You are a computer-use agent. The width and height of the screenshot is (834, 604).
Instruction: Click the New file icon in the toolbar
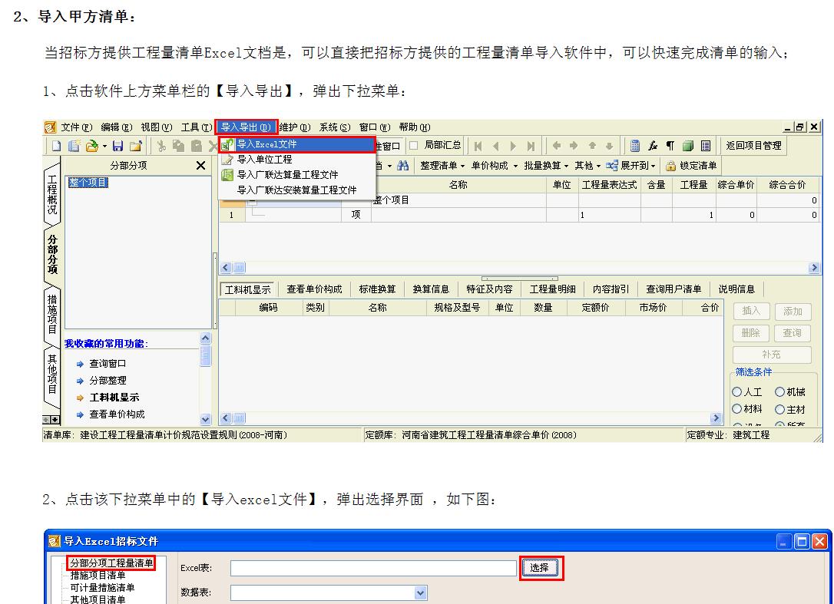(x=56, y=146)
